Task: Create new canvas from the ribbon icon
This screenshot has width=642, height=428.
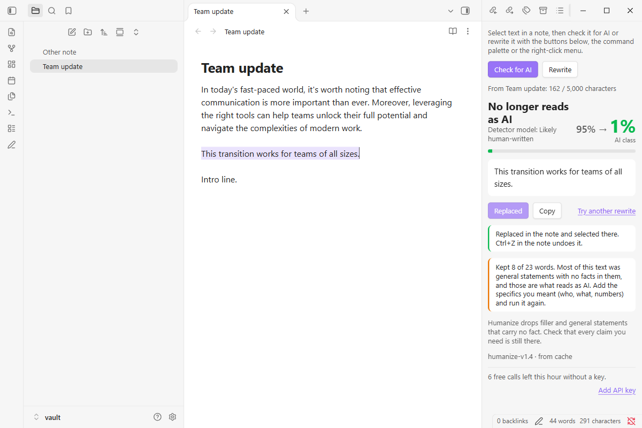Action: pos(12,64)
